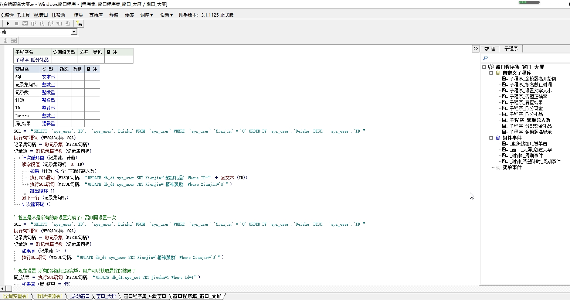Screen dimensions: 570x301
Task: Switch to the 变量 tab in side panel
Action: click(490, 49)
